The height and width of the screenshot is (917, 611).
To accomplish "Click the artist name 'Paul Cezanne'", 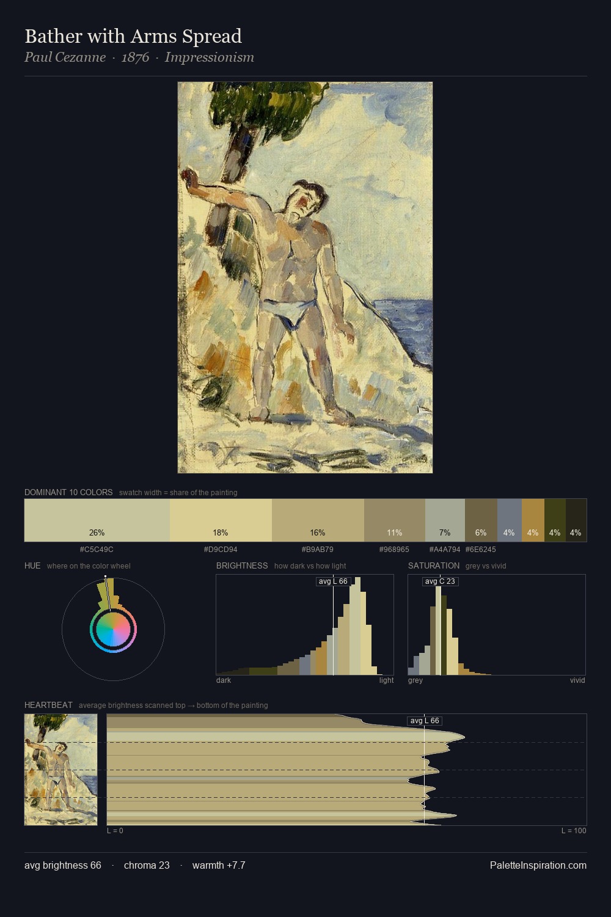I will point(65,57).
